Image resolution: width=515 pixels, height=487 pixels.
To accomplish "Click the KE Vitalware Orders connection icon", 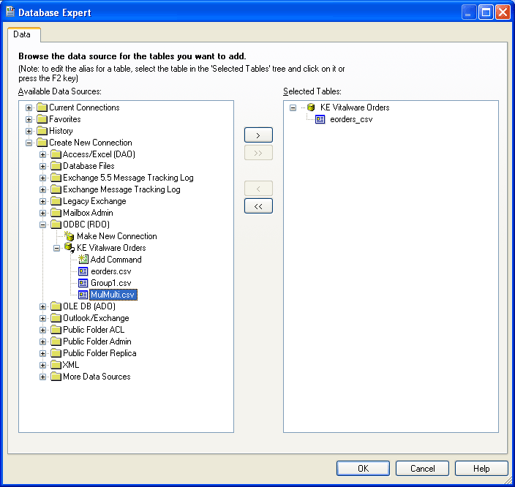I will pyautogui.click(x=69, y=248).
